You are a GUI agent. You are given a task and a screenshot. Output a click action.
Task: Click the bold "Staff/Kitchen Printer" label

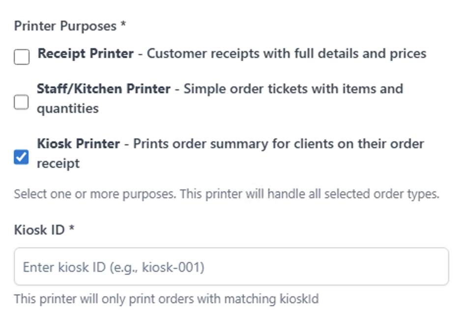[104, 89]
